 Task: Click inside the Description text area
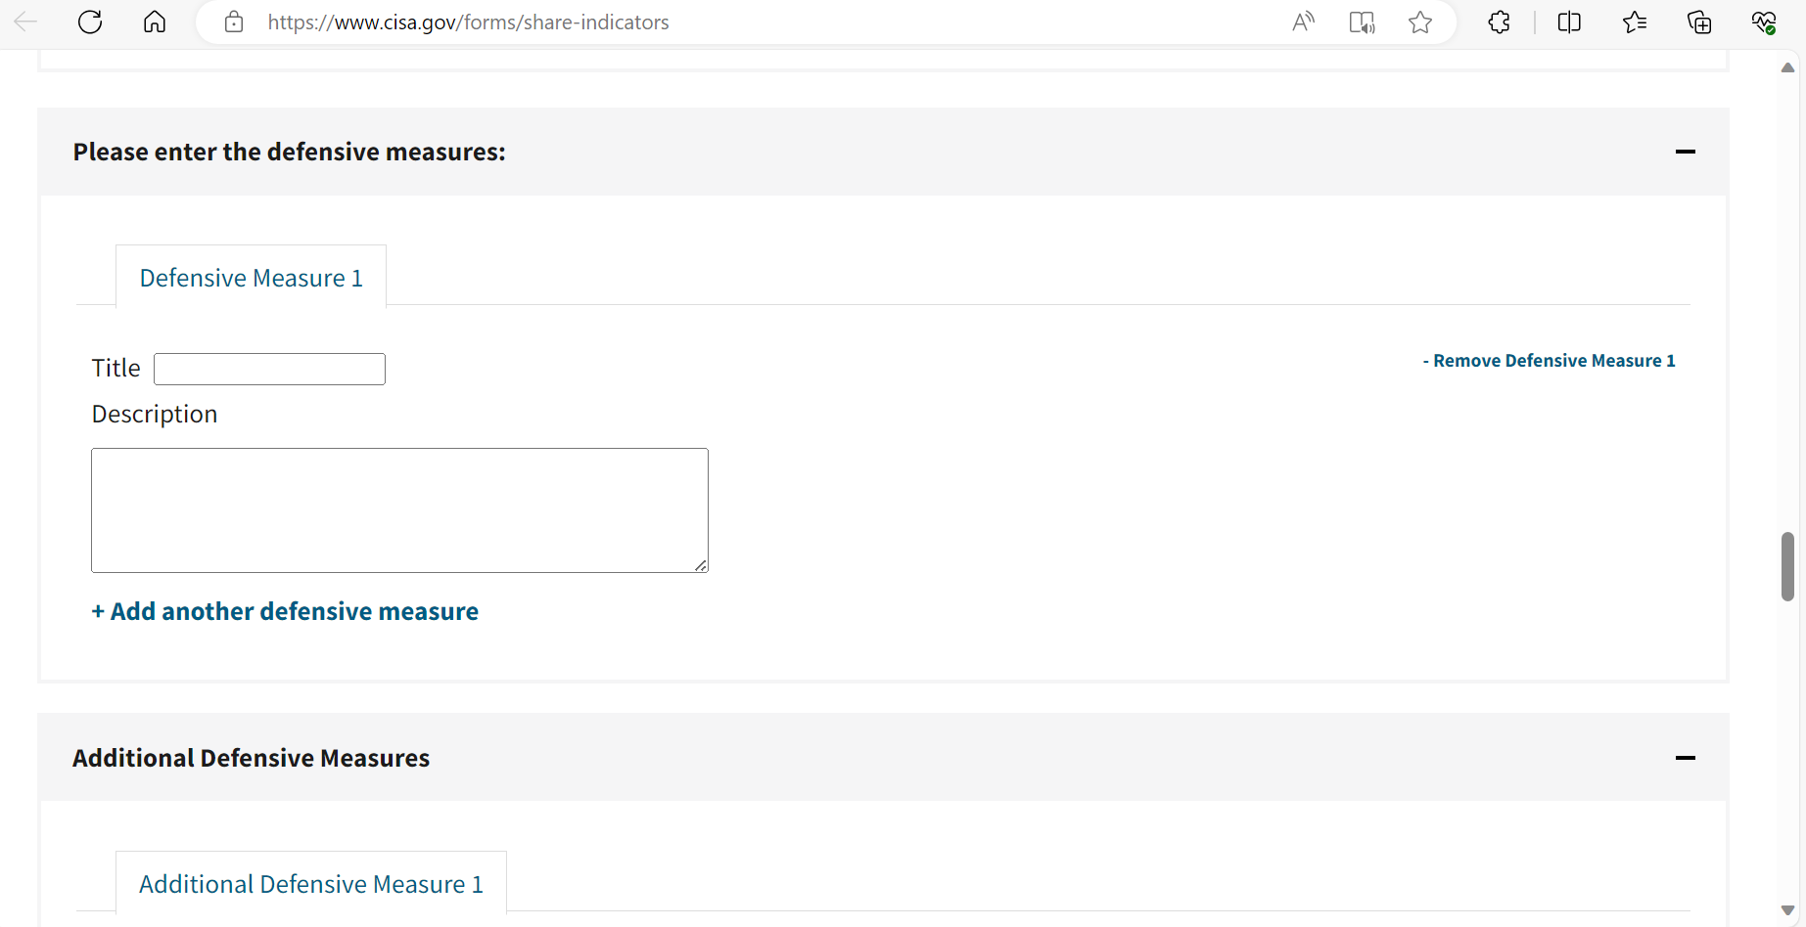coord(399,509)
